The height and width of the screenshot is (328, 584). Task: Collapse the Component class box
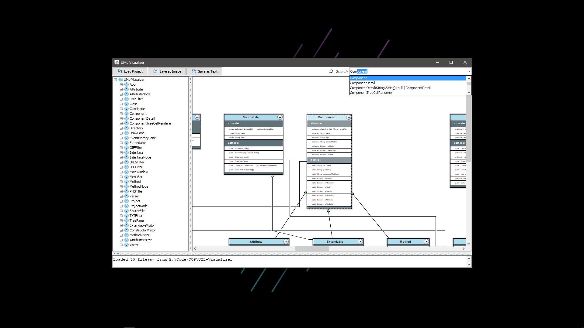tap(349, 117)
